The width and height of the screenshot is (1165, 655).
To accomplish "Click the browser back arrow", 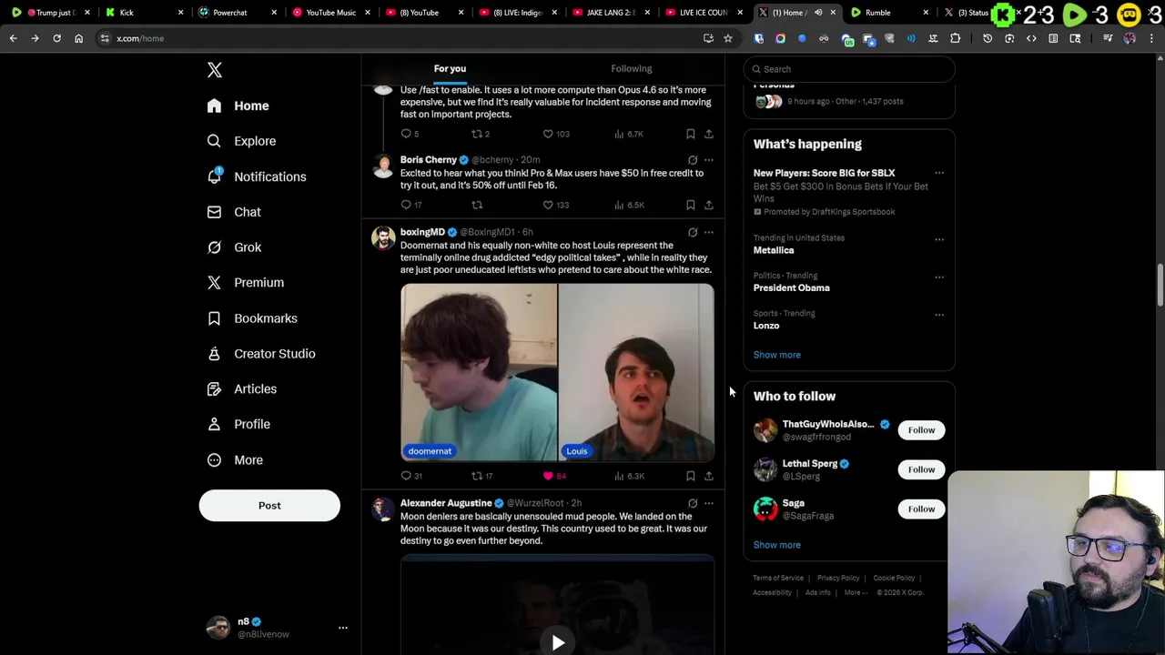I will pos(13,38).
